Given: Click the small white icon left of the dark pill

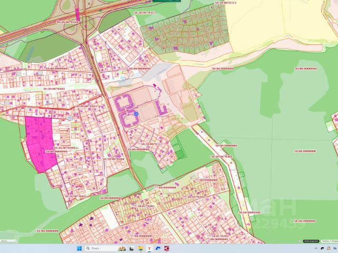Looking at the screenshot, I should pyautogui.click(x=300, y=241).
